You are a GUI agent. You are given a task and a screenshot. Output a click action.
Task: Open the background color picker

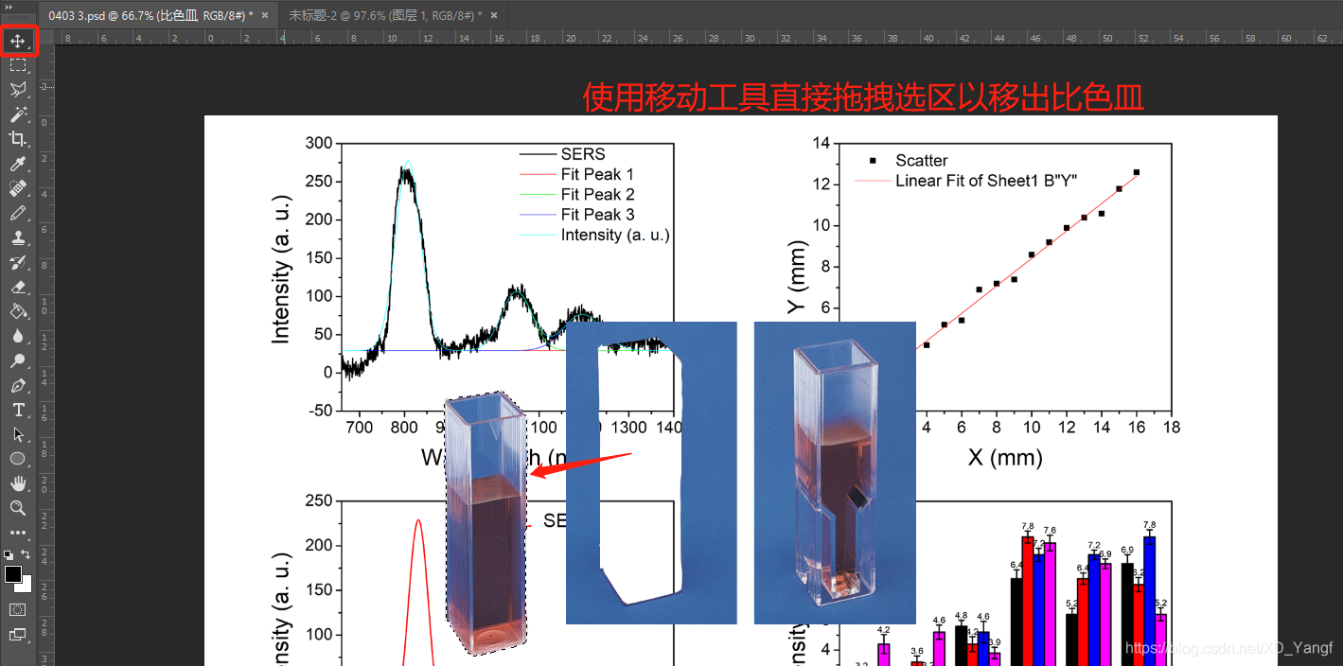(27, 587)
